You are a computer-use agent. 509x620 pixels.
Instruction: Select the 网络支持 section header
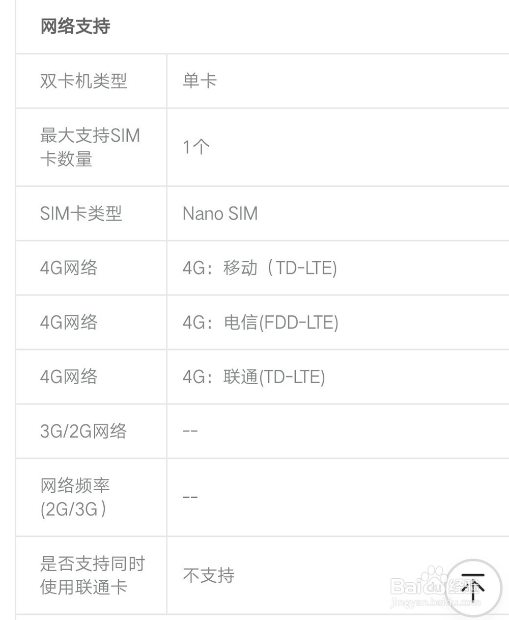[75, 26]
